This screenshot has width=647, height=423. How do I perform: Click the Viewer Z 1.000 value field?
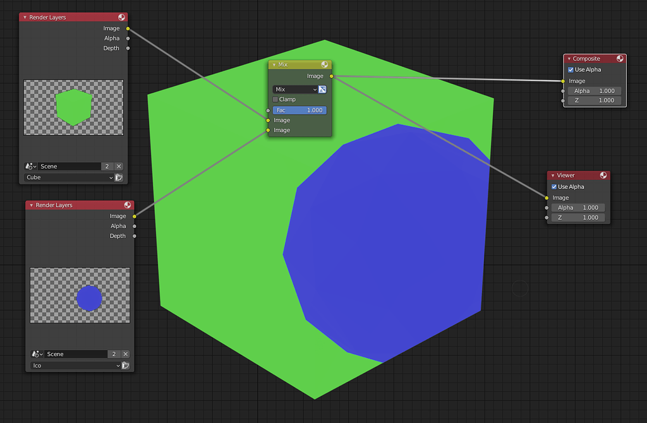pyautogui.click(x=578, y=217)
